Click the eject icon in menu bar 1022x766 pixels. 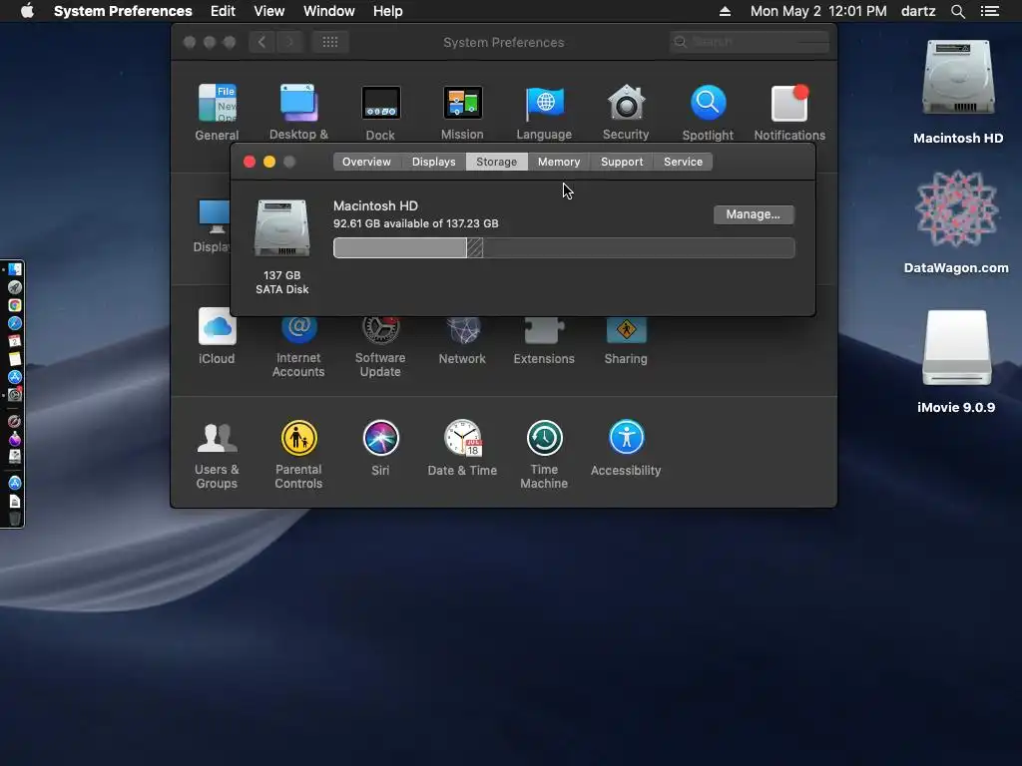coord(725,11)
